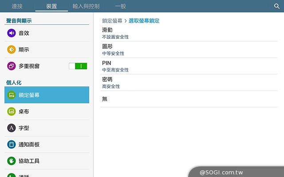Toggle the 多重視窗 switch off

tap(78, 66)
